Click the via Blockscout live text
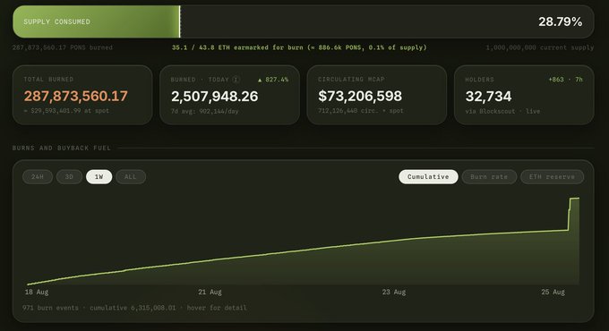This screenshot has width=609, height=331. point(502,111)
